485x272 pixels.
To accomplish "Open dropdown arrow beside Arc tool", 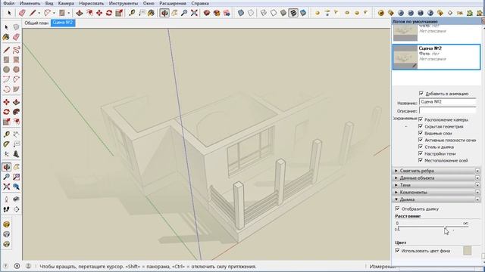I will (54, 13).
